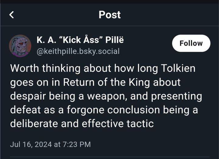This screenshot has width=219, height=159.
Task: Open the author's profile avatar
Action: [x=20, y=45]
